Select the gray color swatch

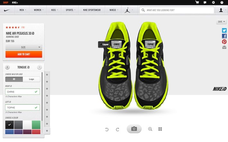pos(18,125)
